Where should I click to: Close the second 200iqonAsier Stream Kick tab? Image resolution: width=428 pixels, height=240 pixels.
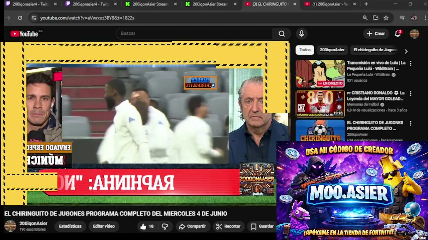pyautogui.click(x=235, y=4)
